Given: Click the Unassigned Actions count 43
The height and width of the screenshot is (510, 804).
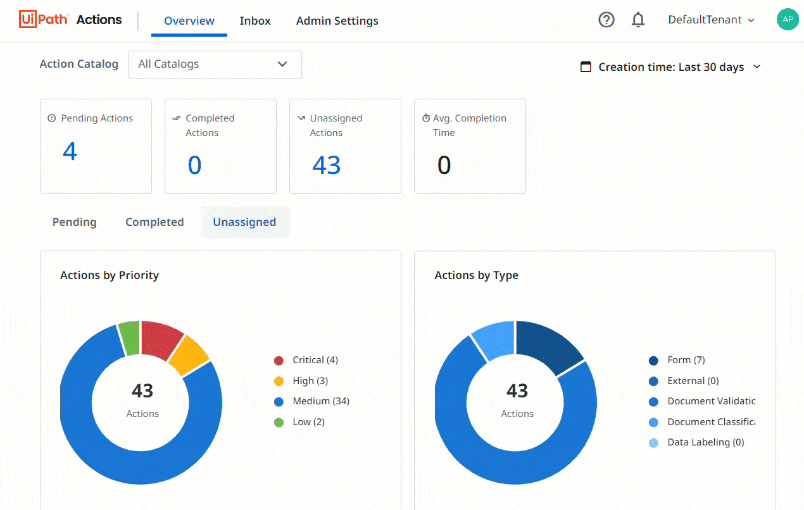Looking at the screenshot, I should tap(327, 165).
